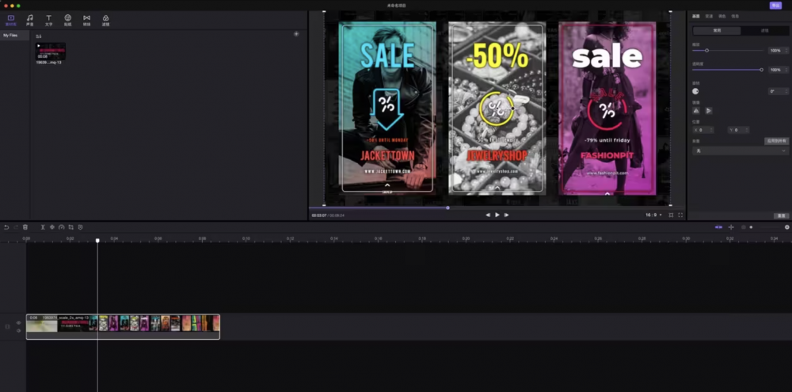792x392 pixels.
Task: Toggle the track lock icon
Action: (x=7, y=327)
